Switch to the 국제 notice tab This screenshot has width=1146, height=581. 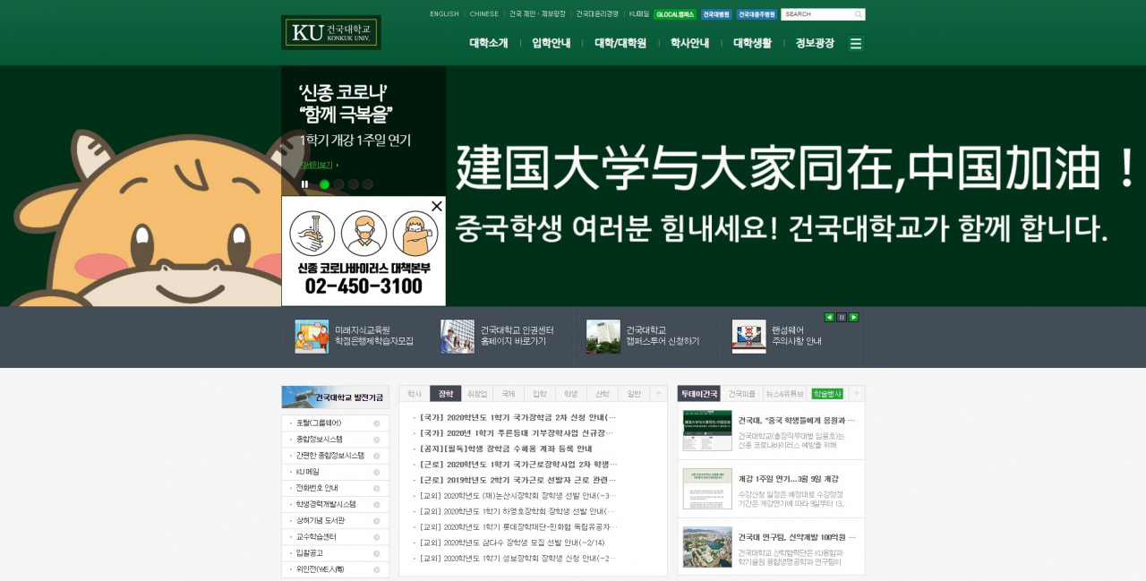pyautogui.click(x=509, y=394)
